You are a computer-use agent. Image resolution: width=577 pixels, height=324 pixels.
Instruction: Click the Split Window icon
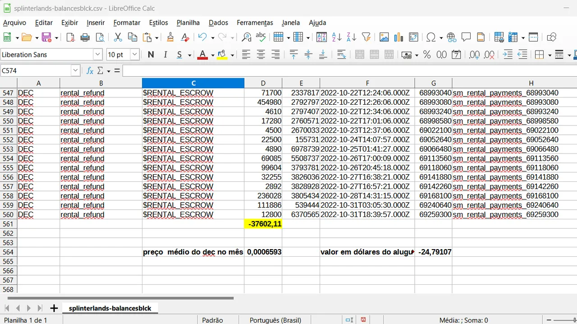(x=533, y=37)
